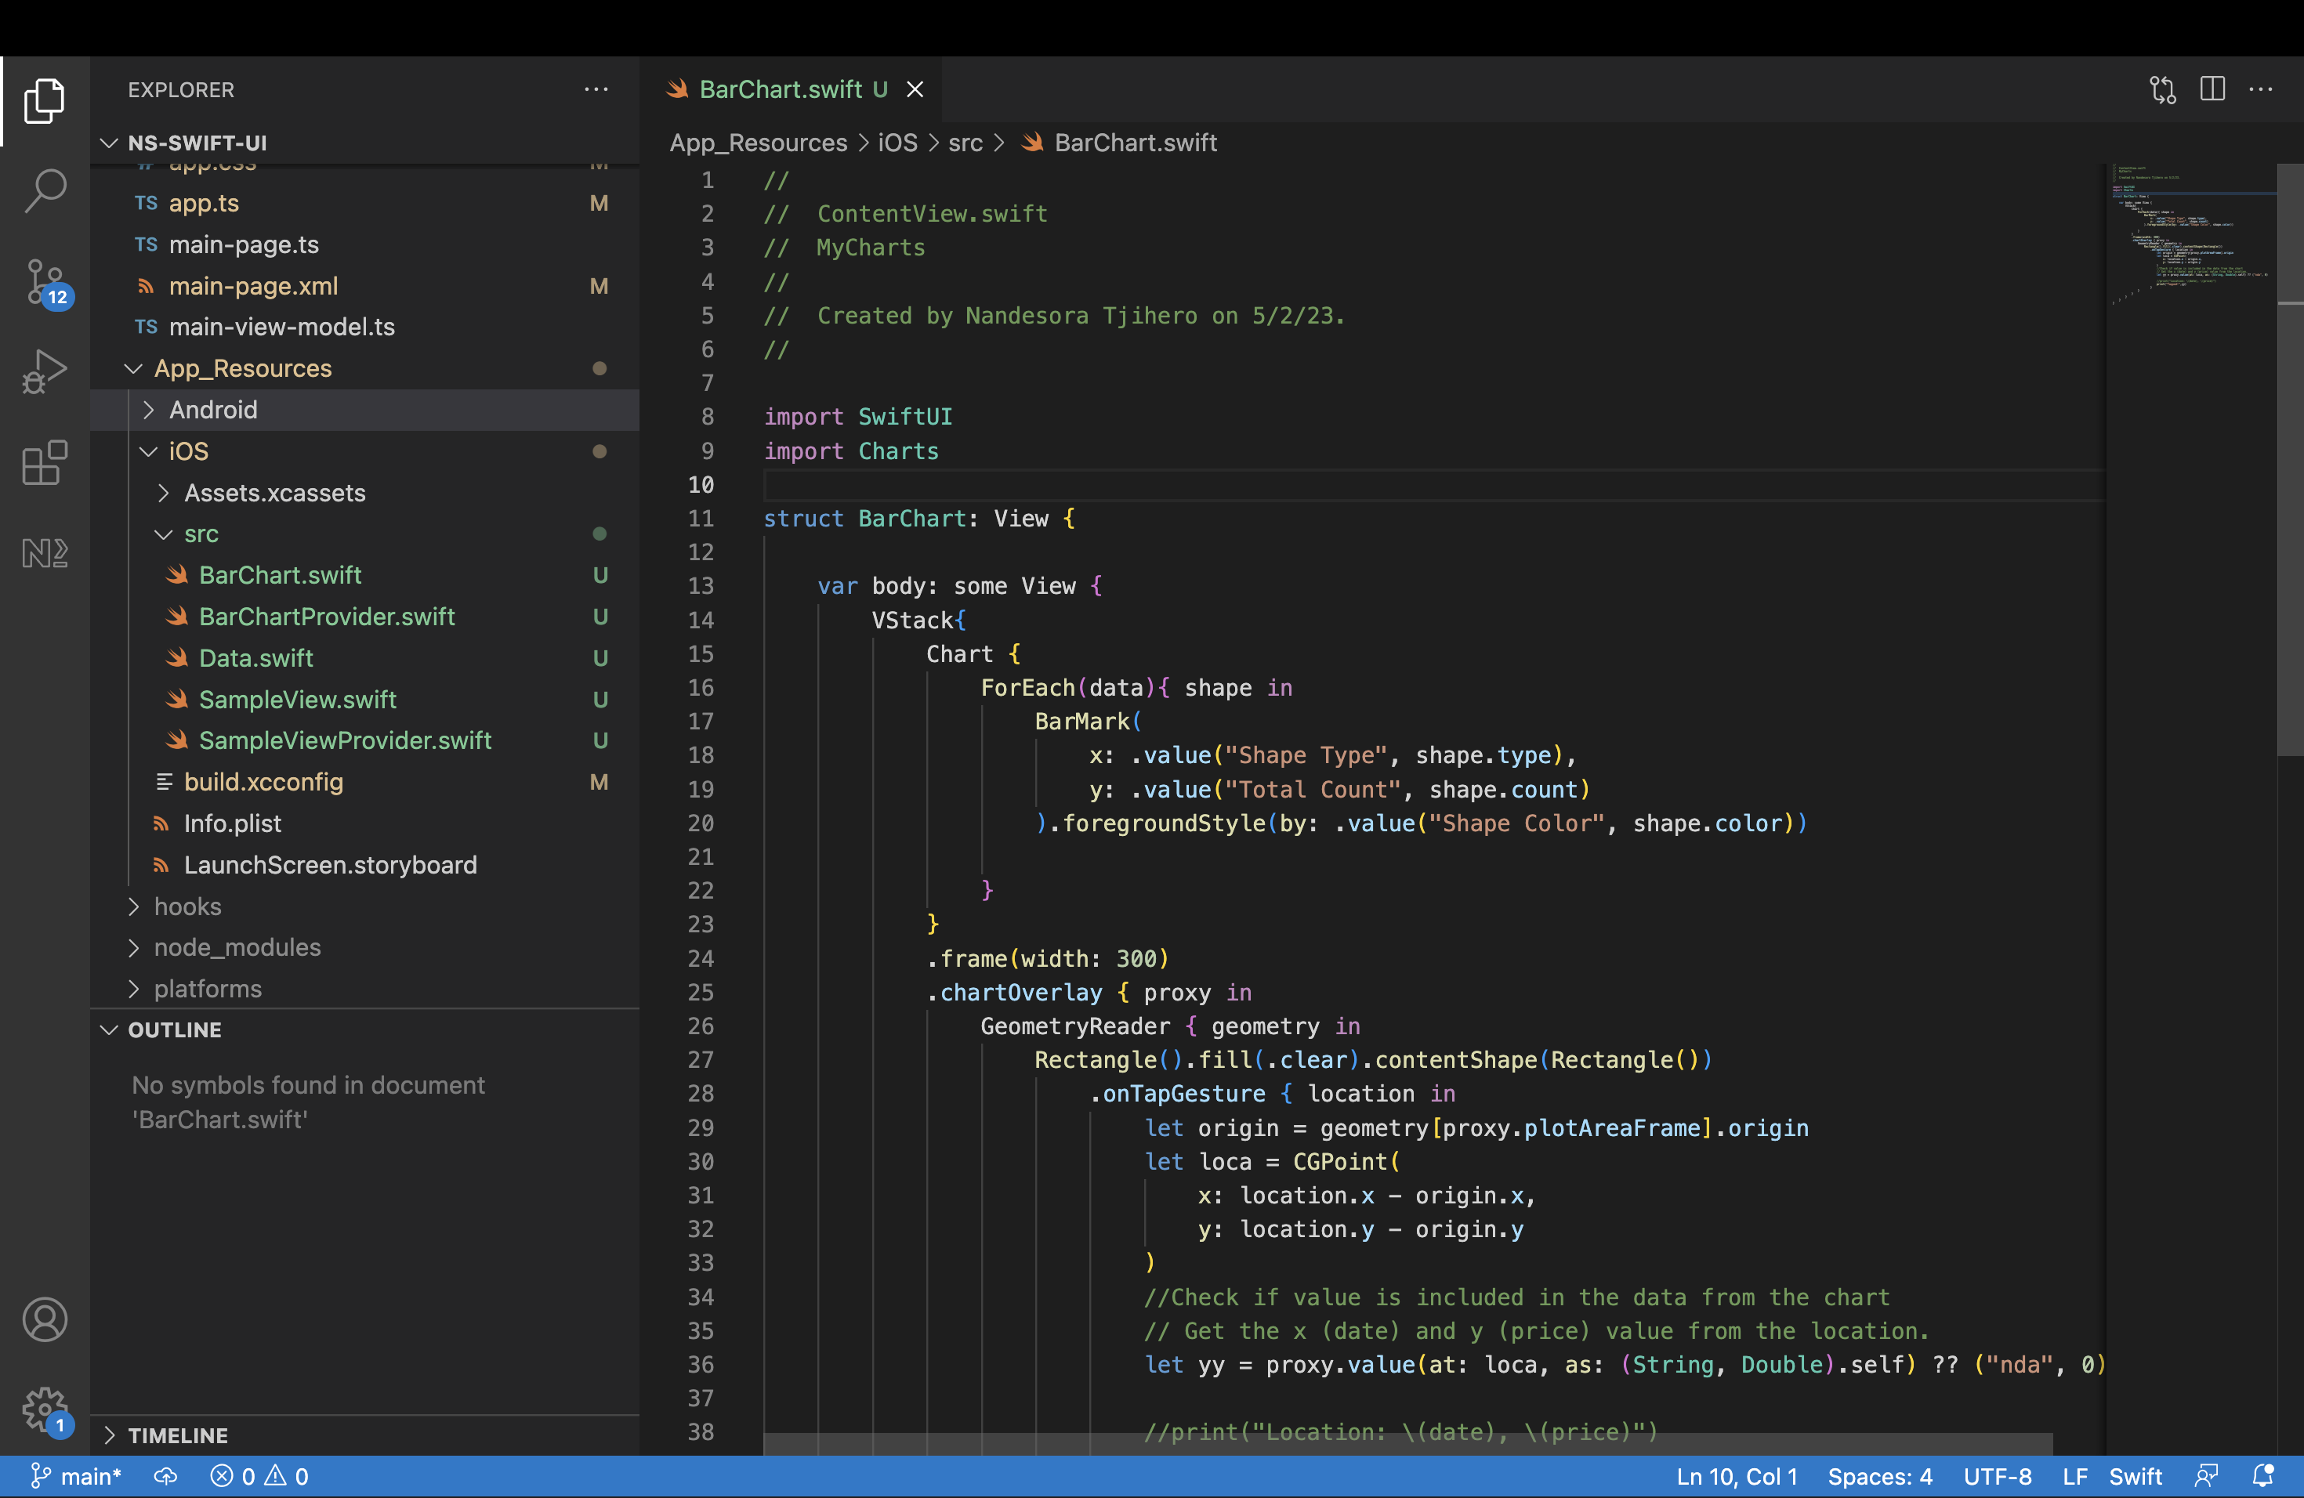Open the notifications bell

coord(2263,1476)
